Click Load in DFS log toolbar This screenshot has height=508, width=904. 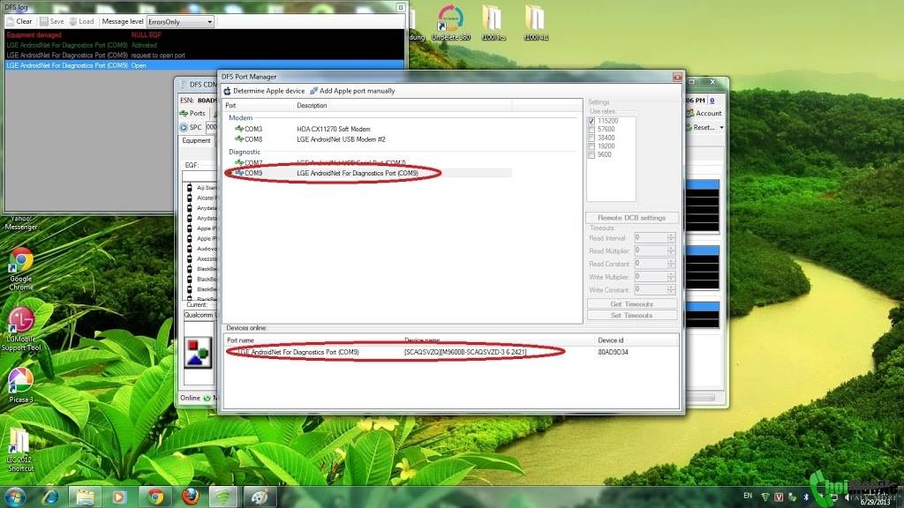tap(82, 21)
